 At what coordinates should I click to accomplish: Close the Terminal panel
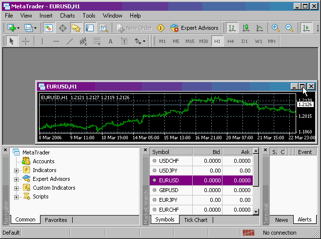click(265, 150)
